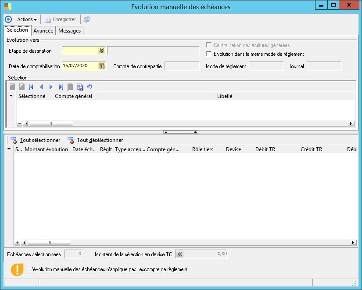Click the save record icon in Sélection grid
This screenshot has height=290, width=362.
click(80, 87)
